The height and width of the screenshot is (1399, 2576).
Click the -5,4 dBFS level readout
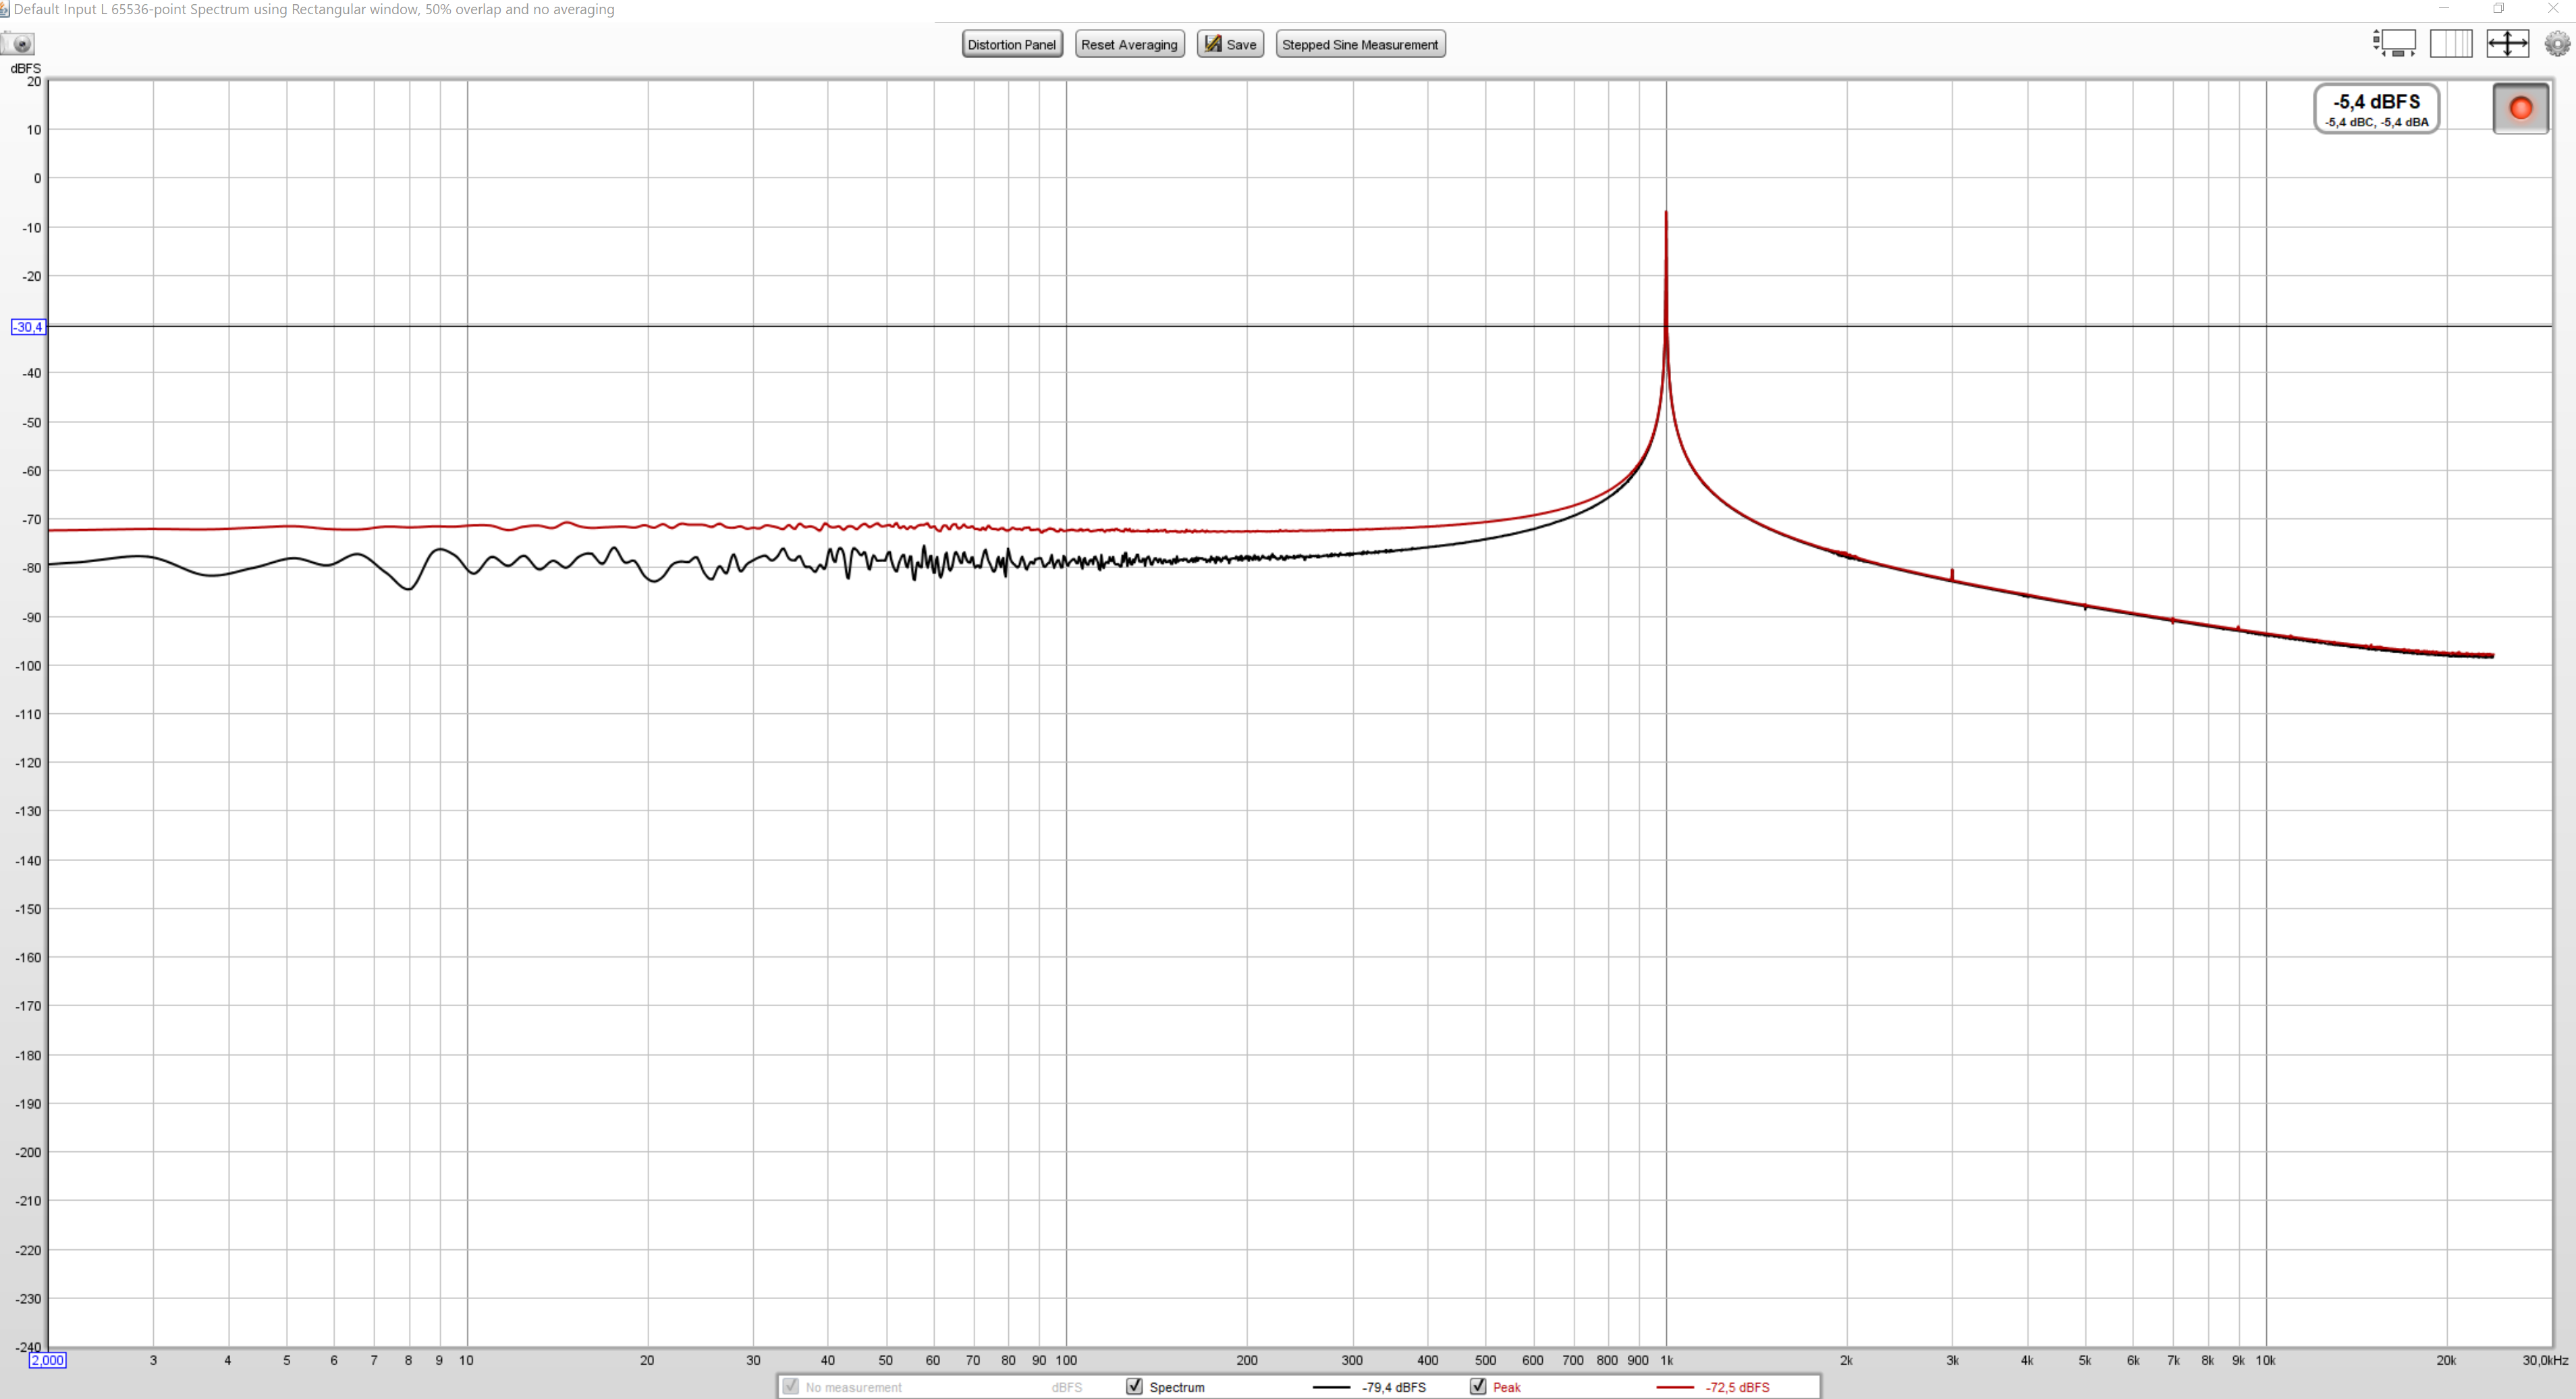(x=2376, y=108)
